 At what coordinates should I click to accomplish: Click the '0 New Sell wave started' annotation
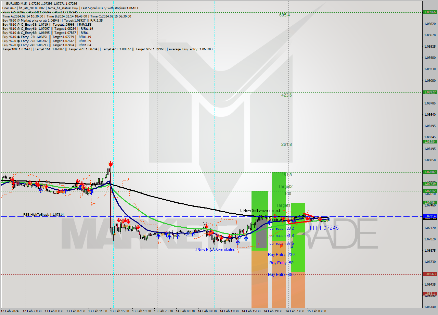260,211
